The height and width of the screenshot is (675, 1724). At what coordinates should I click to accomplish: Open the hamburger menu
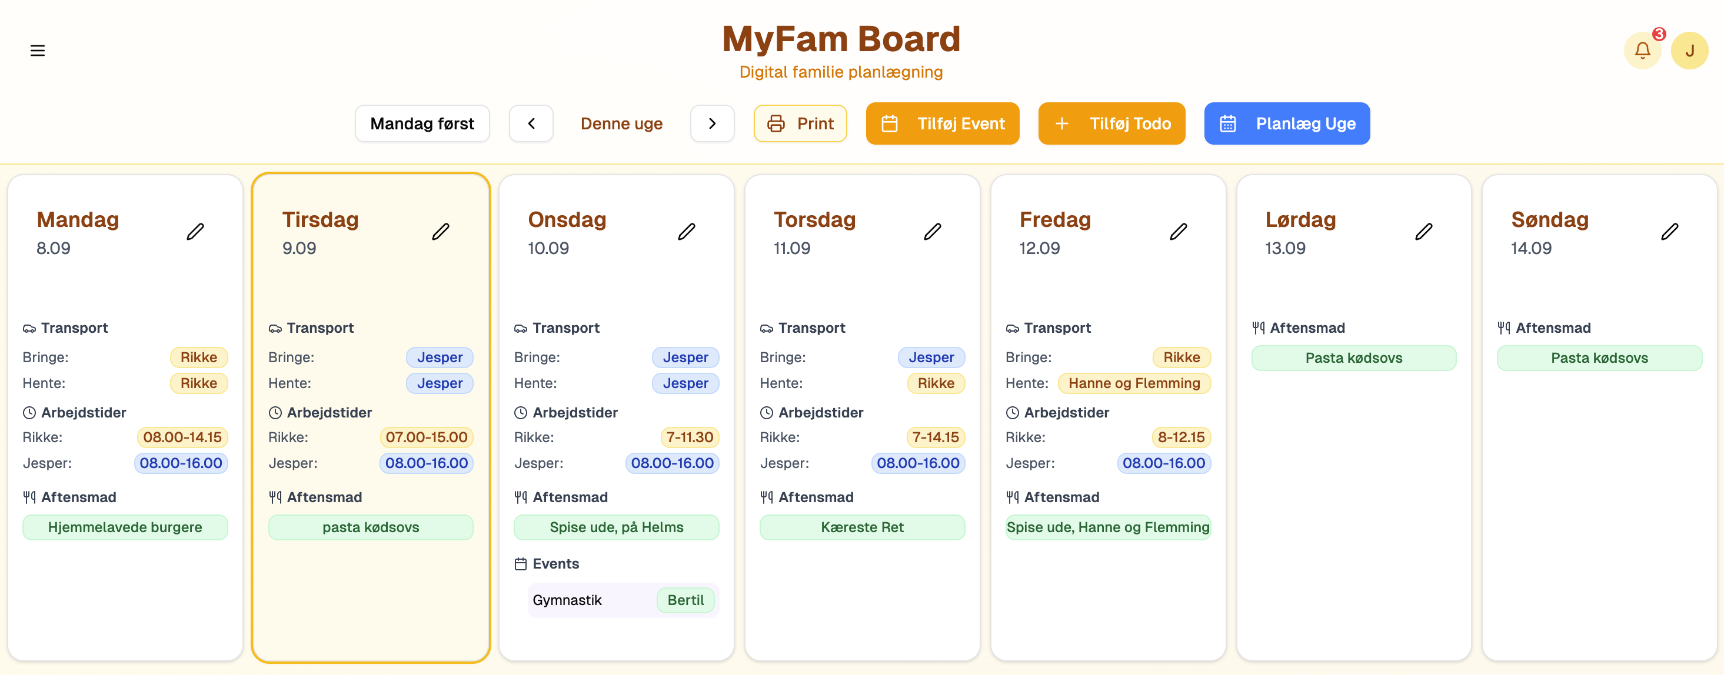(x=38, y=50)
